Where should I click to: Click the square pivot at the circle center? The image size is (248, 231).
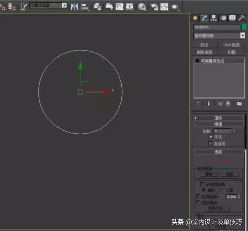pos(81,92)
